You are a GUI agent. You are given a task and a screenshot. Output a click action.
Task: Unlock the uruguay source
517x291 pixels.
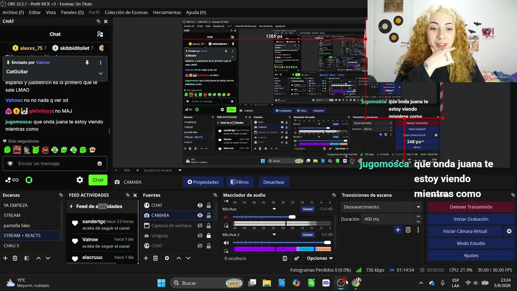click(208, 236)
